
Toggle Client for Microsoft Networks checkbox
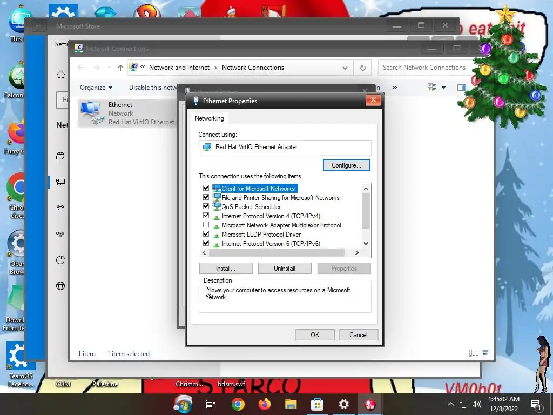click(206, 188)
